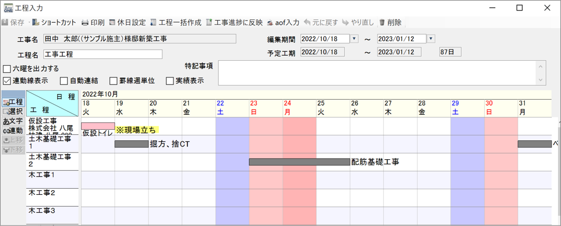Enable the 実績表示 checkbox

[170, 81]
